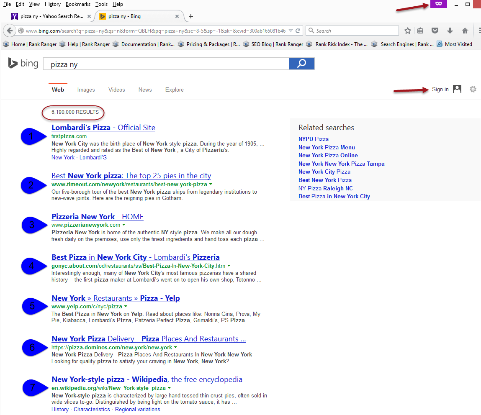481x415 pixels.
Task: Click the bing logo
Action: (23, 63)
